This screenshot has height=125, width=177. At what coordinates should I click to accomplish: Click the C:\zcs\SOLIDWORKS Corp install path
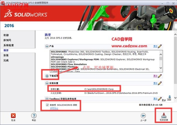[x=99, y=89]
